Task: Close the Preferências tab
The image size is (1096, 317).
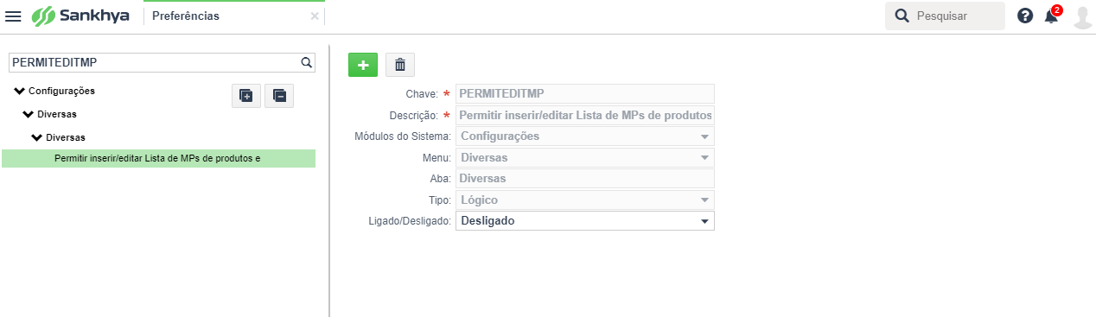Action: click(x=315, y=16)
